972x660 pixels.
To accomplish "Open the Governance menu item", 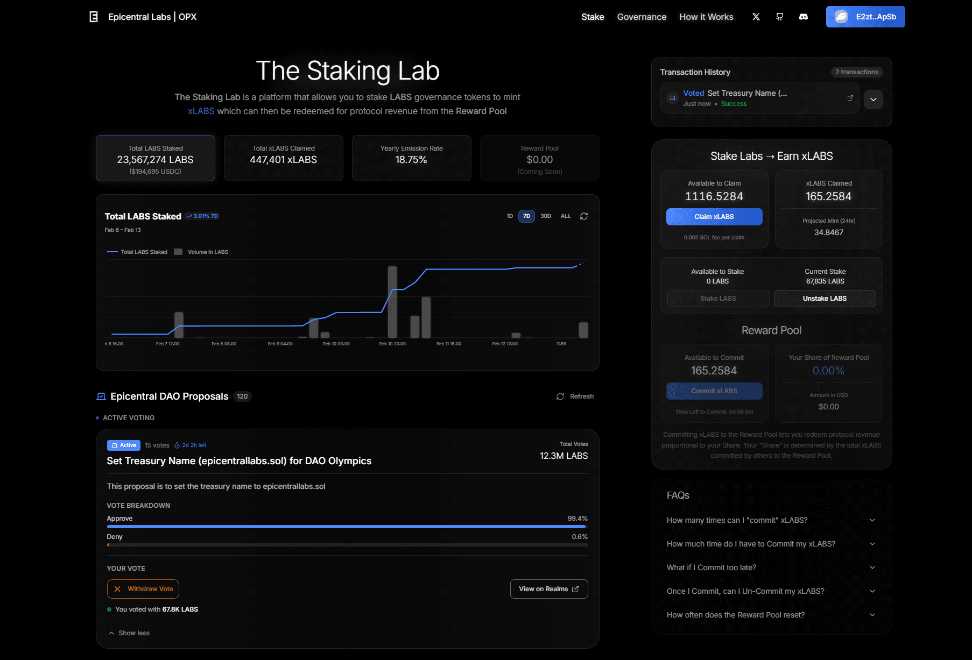I will click(642, 17).
